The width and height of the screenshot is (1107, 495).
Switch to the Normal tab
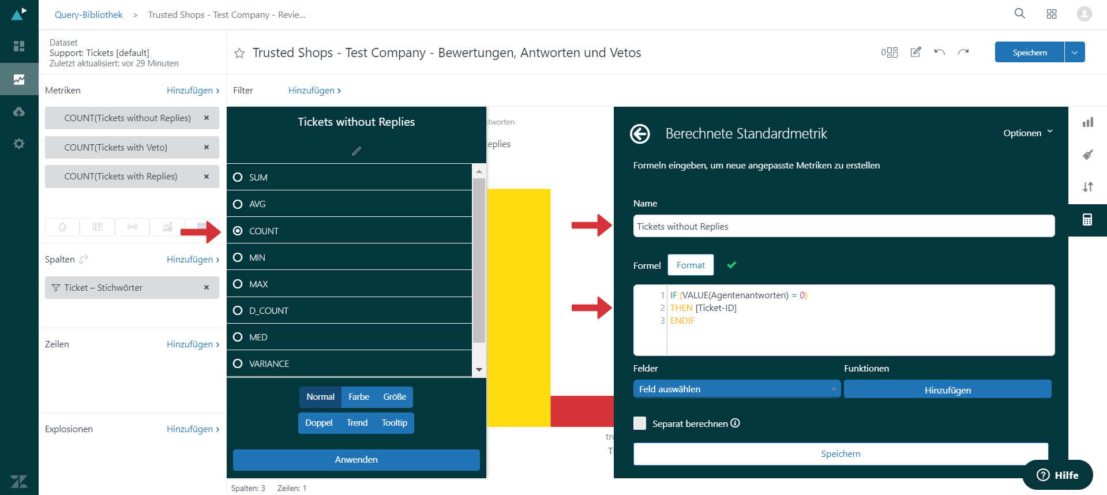click(x=320, y=397)
